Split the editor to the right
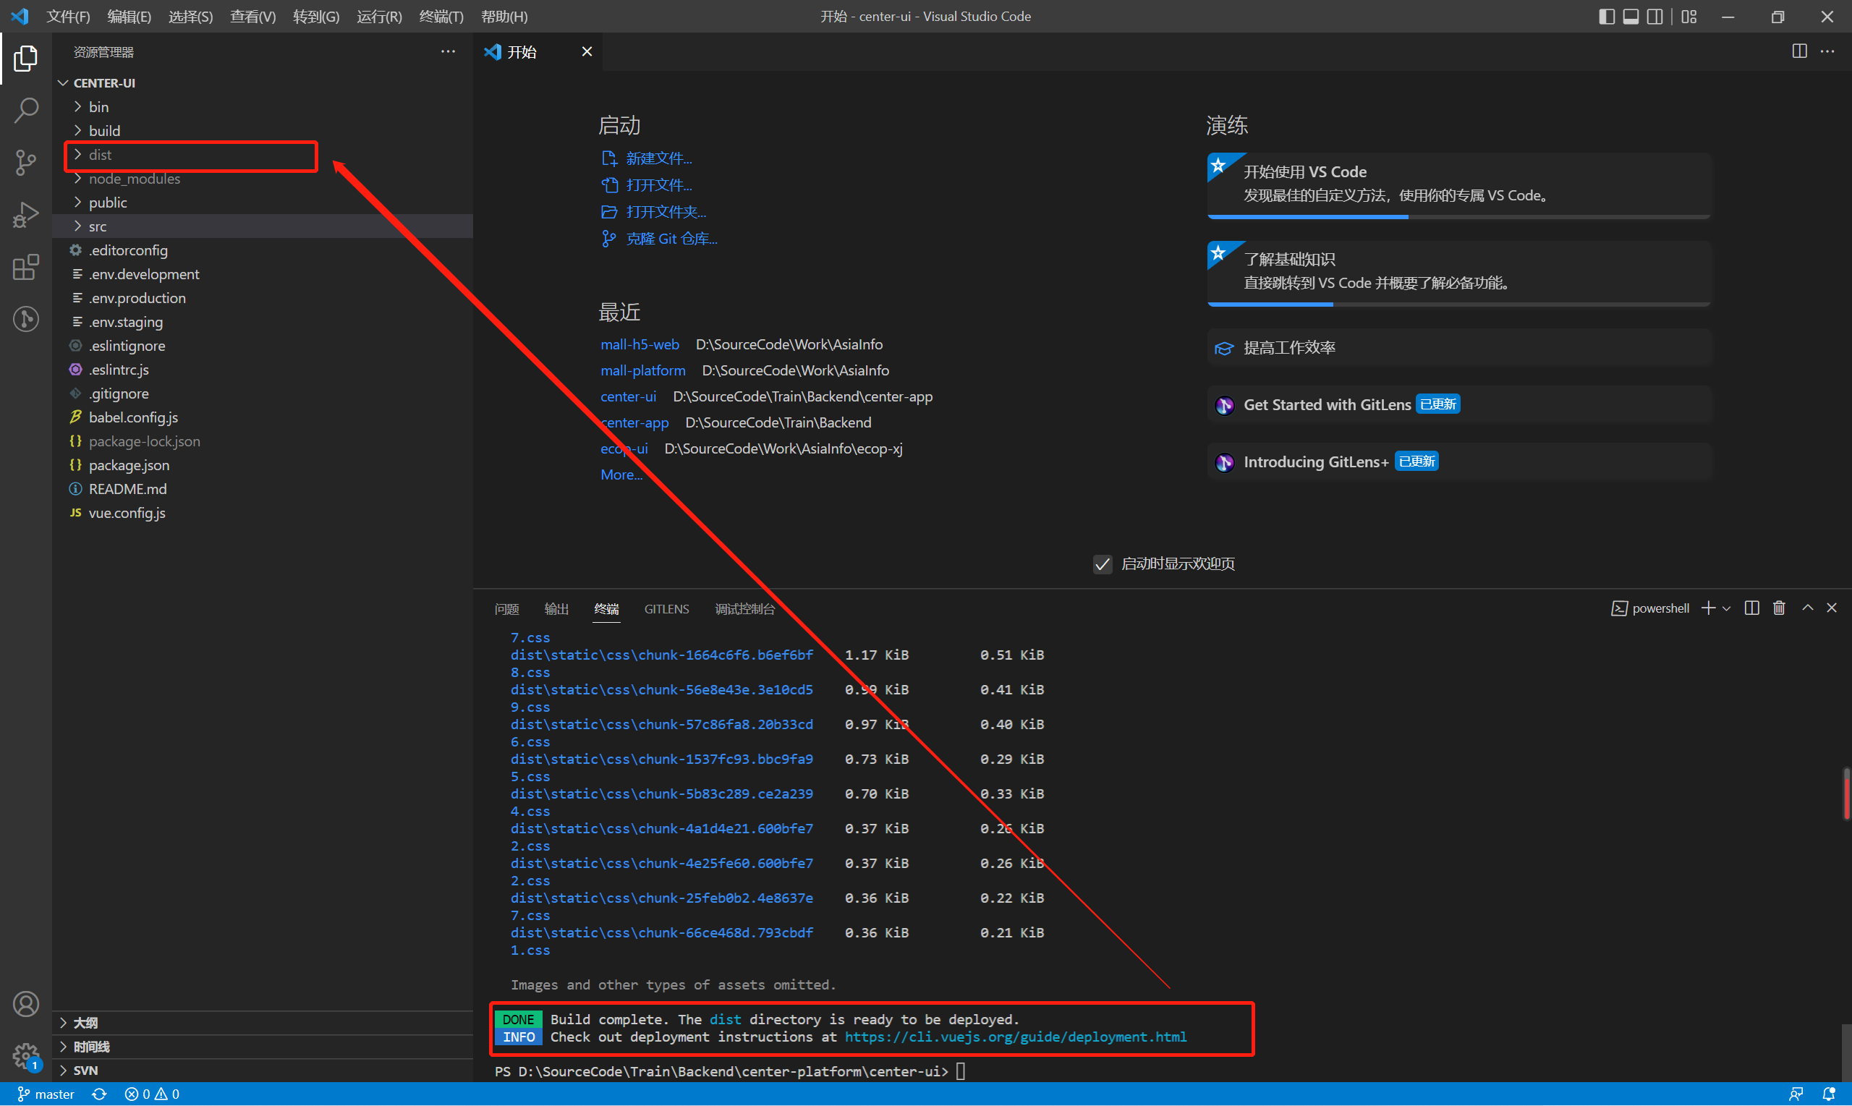 point(1799,51)
